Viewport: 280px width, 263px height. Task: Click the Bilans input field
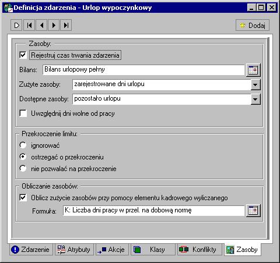143,70
